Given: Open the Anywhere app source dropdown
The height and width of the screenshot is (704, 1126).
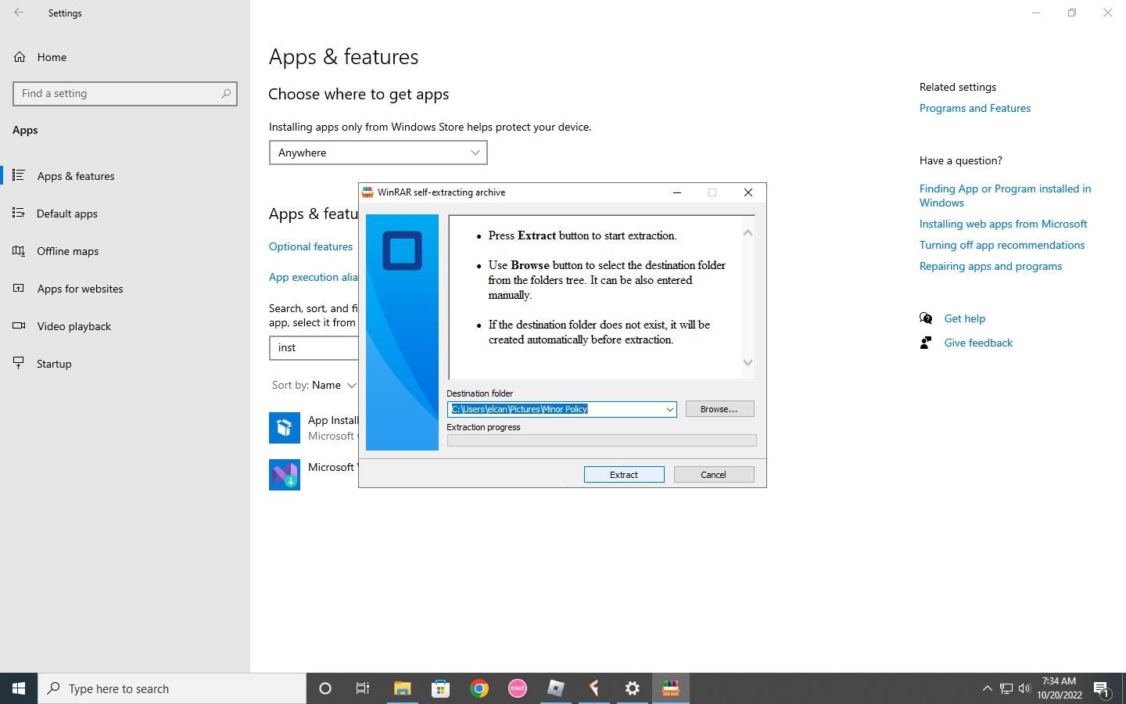Looking at the screenshot, I should [378, 153].
